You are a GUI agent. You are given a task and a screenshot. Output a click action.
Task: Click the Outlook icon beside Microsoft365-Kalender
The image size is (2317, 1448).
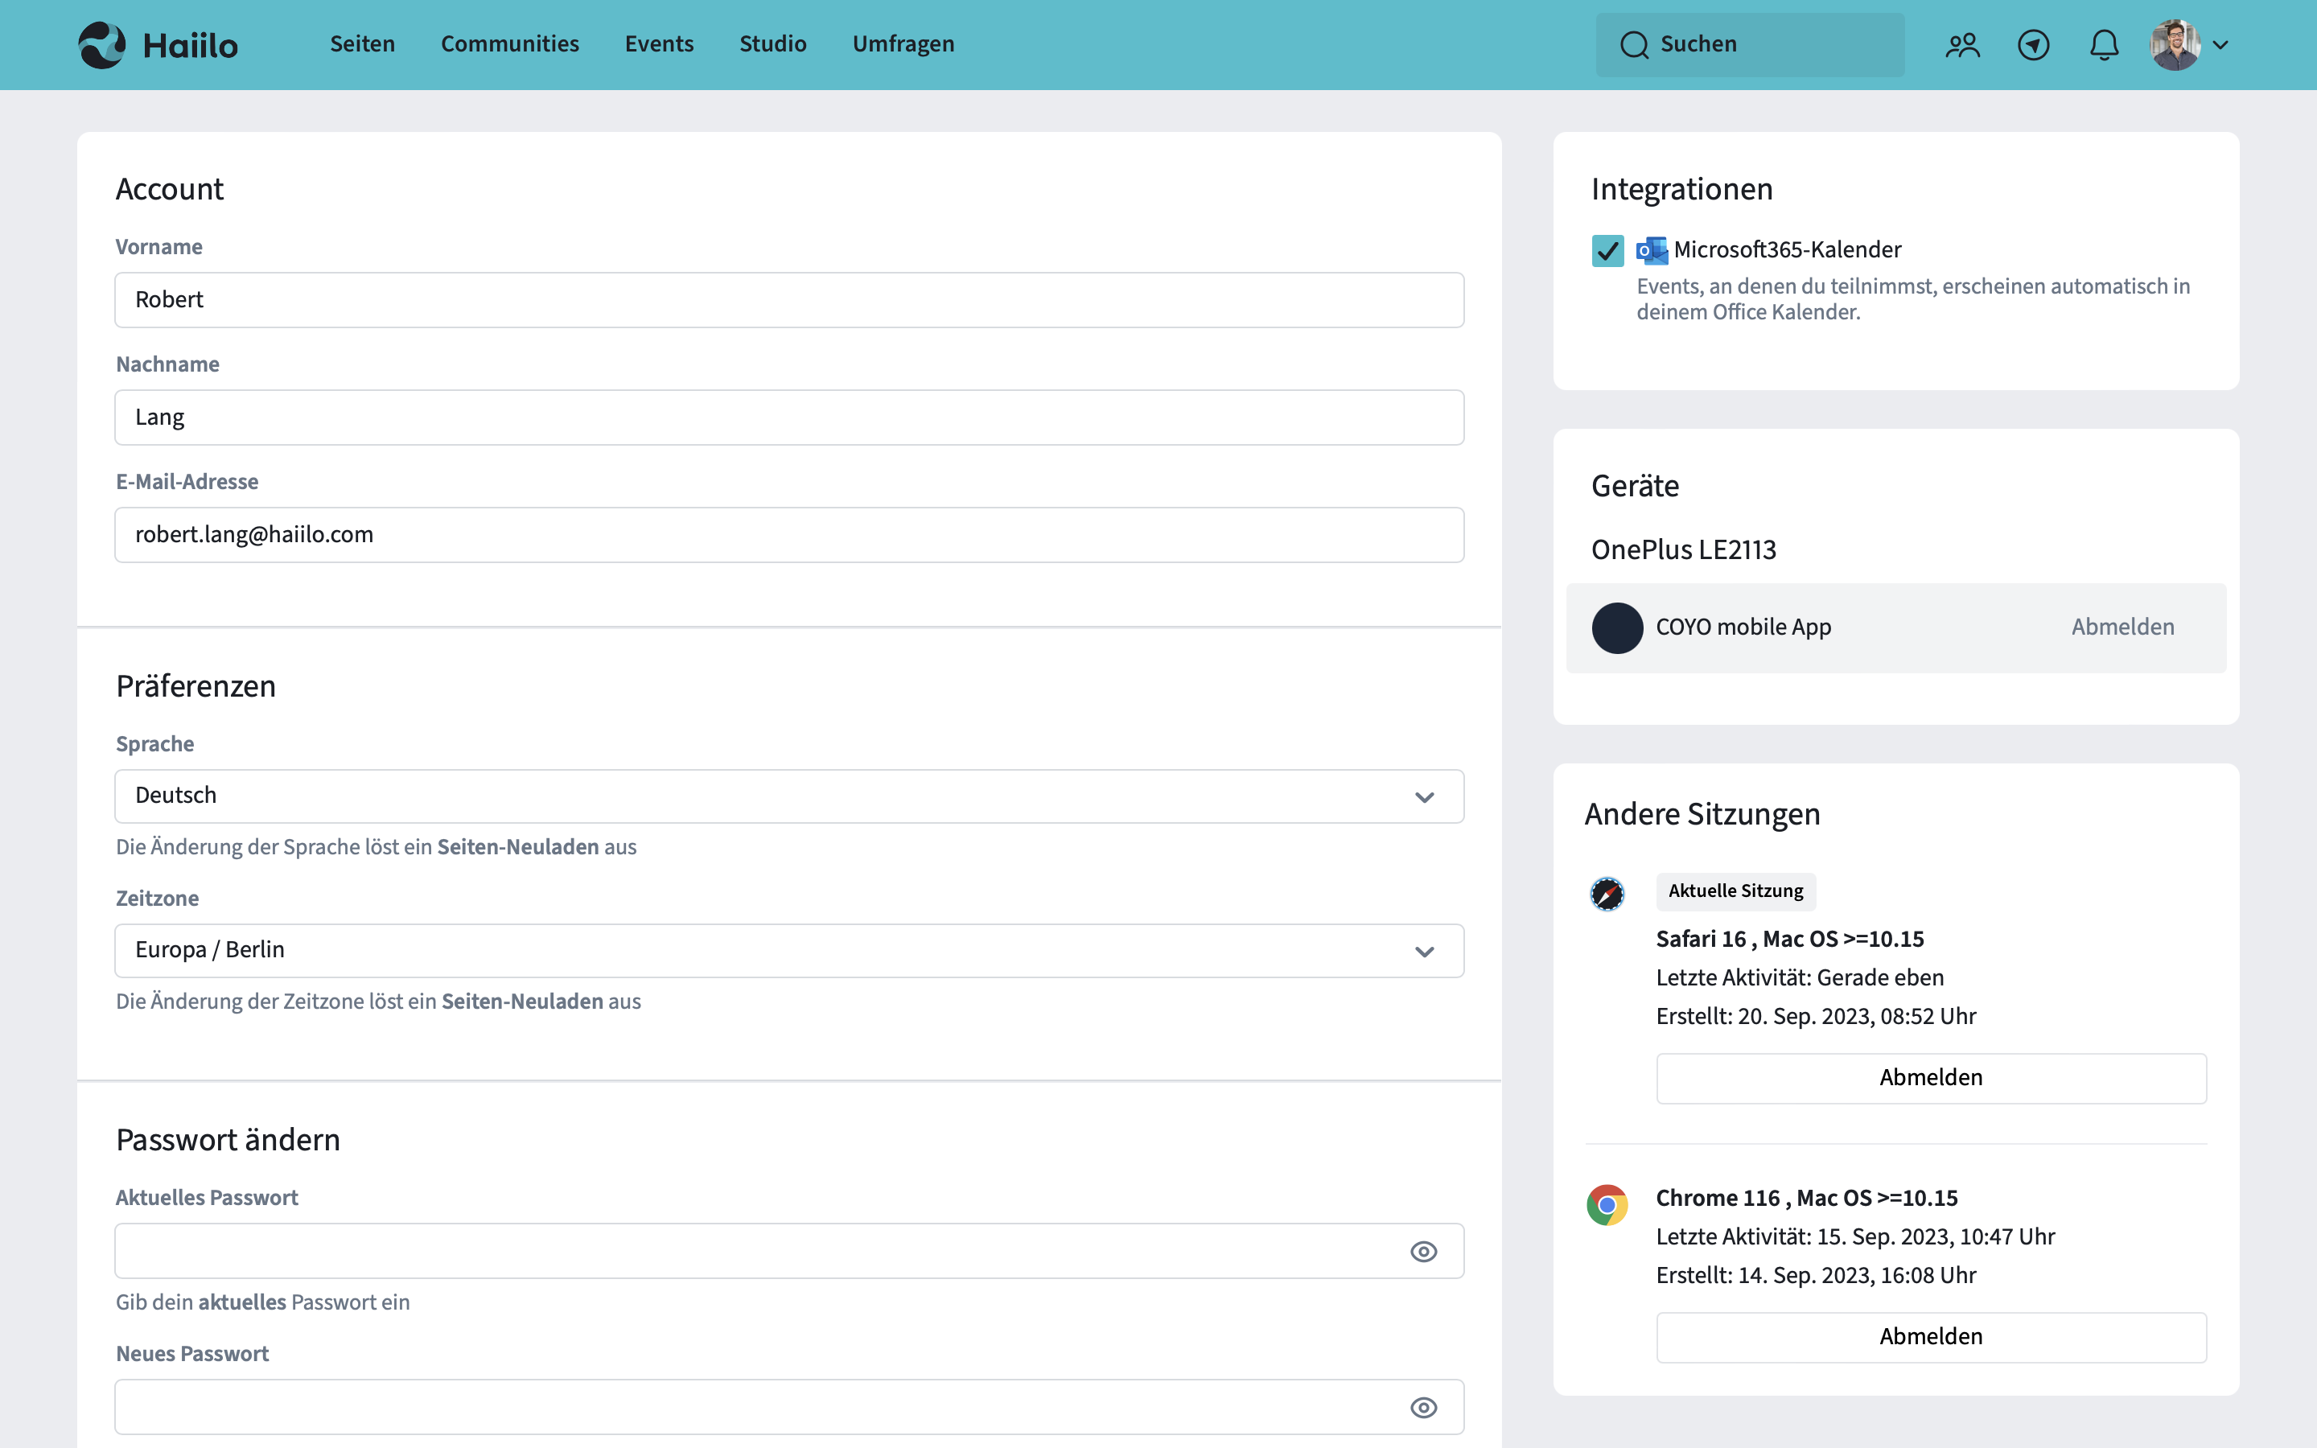[1652, 251]
